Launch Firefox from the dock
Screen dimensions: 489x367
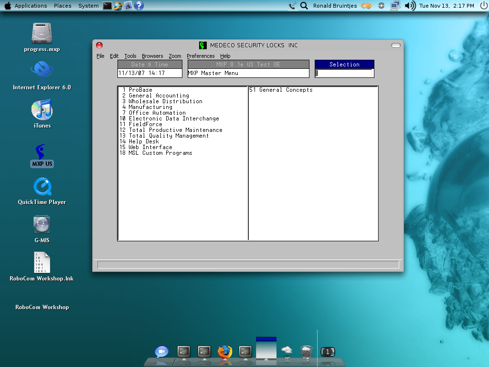(x=225, y=352)
